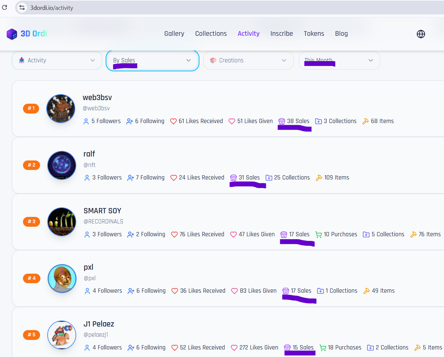Click the '10 Purchases' text
The height and width of the screenshot is (357, 444).
tap(341, 234)
